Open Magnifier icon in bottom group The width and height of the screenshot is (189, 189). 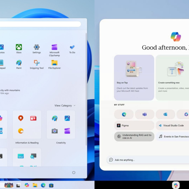[x=33, y=156]
